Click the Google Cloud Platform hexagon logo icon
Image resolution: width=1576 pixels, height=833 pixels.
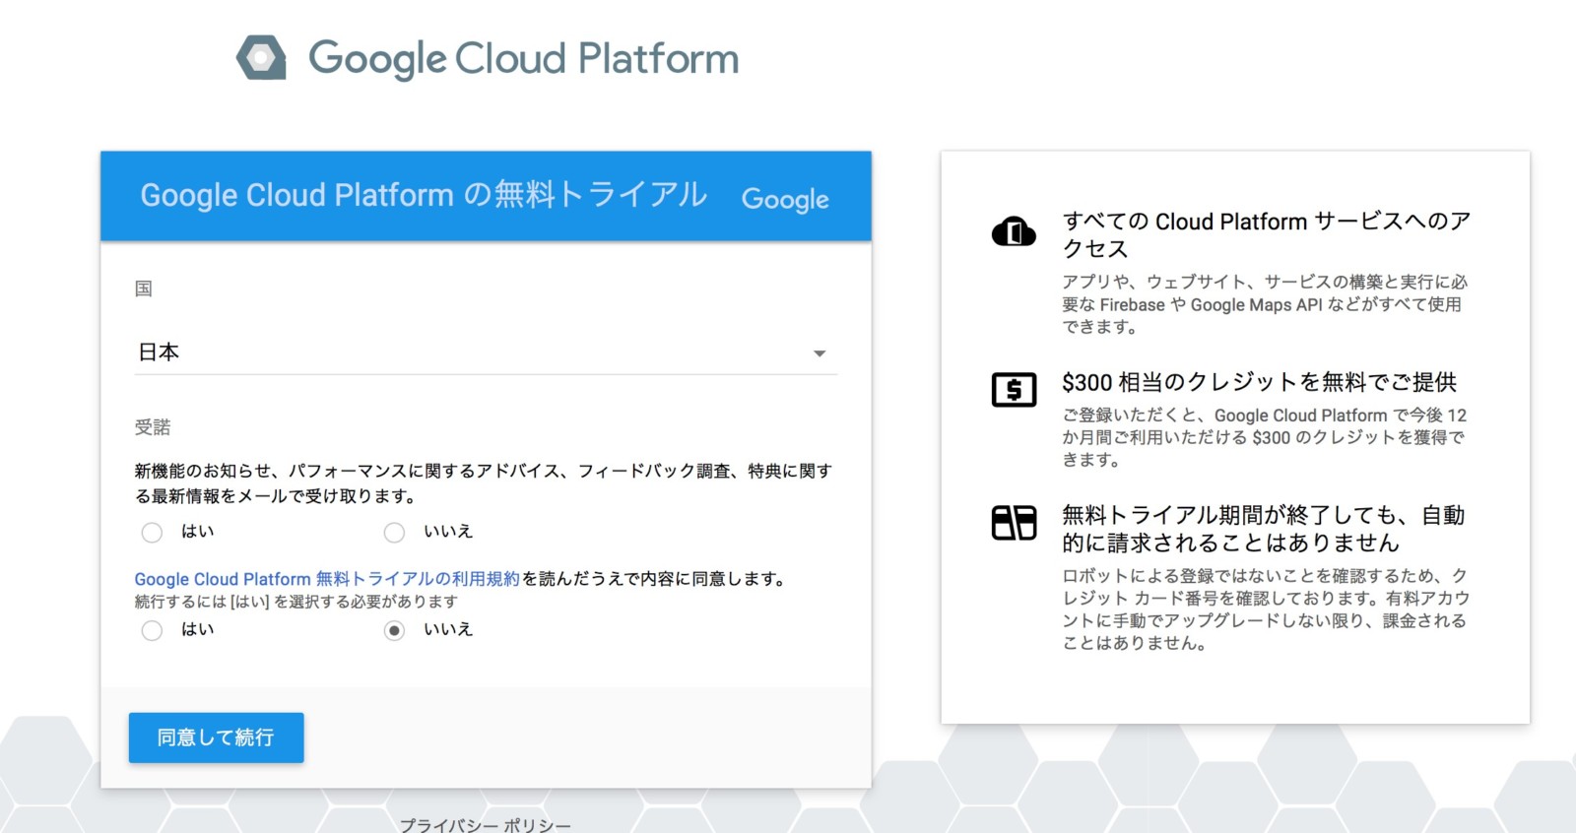pos(261,58)
